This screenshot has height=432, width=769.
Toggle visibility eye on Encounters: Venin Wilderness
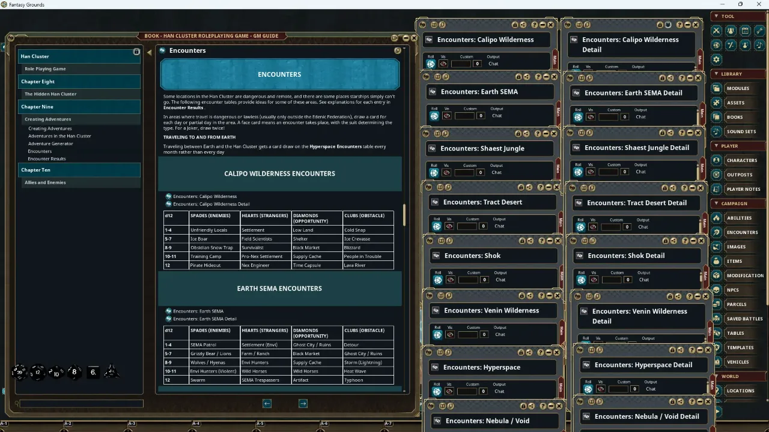449,334
